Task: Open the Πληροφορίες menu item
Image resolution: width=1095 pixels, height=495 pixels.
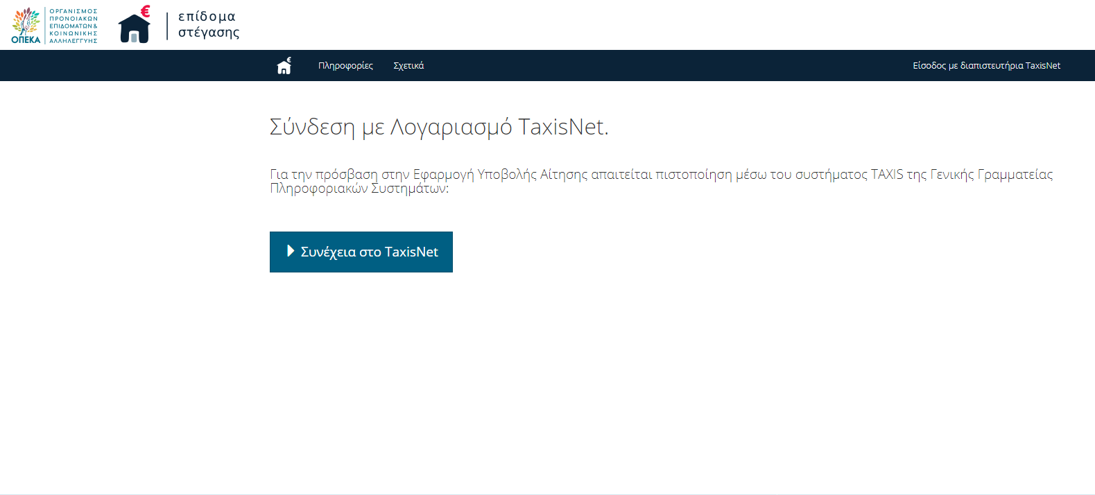Action: (345, 66)
